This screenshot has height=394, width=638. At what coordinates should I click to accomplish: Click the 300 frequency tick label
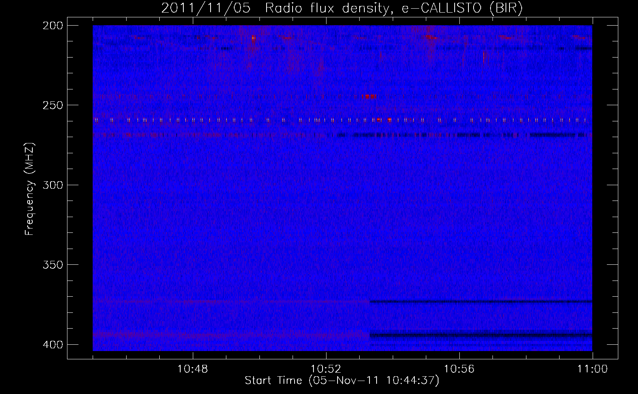click(x=52, y=185)
